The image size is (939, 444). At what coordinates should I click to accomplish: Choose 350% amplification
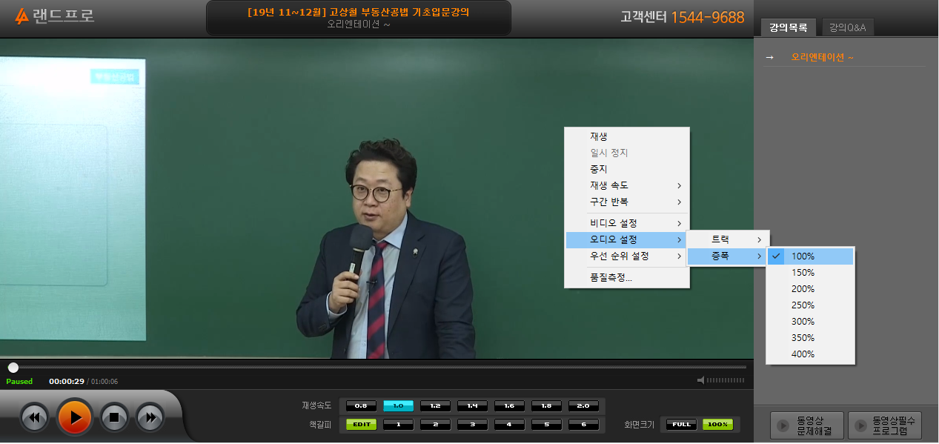(810, 337)
